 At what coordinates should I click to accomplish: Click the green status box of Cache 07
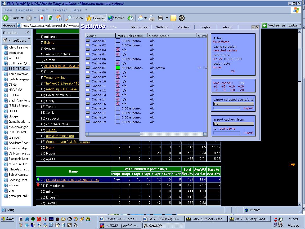pos(118,68)
